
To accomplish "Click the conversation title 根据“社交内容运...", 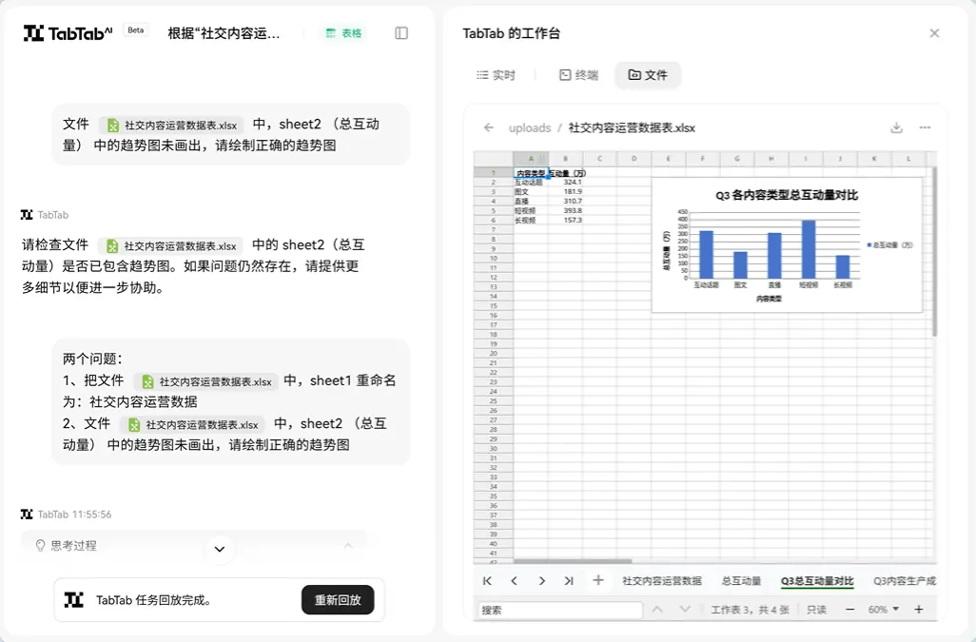I will tap(224, 33).
